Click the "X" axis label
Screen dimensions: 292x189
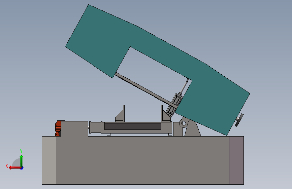7,166
